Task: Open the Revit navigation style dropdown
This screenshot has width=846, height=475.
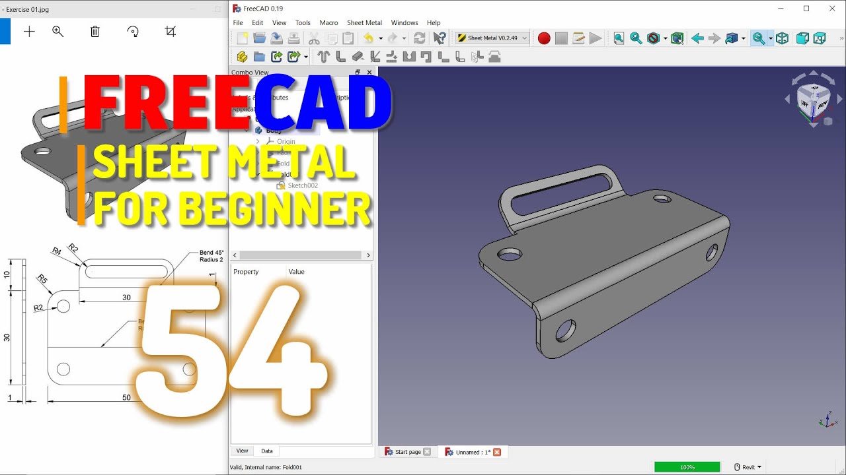Action: click(x=748, y=467)
